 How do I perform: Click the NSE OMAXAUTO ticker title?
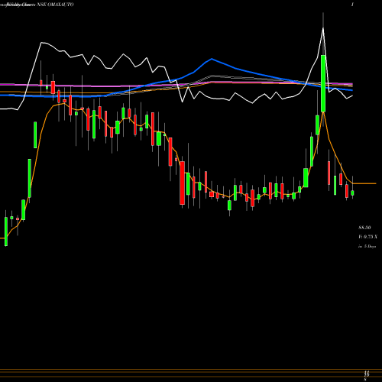coord(55,5)
